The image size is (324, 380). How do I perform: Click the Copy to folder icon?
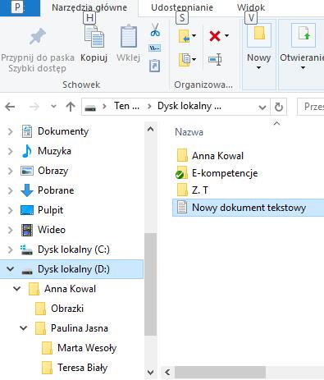pyautogui.click(x=185, y=59)
